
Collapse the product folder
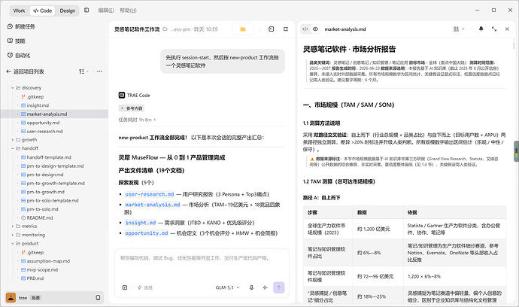click(x=13, y=243)
